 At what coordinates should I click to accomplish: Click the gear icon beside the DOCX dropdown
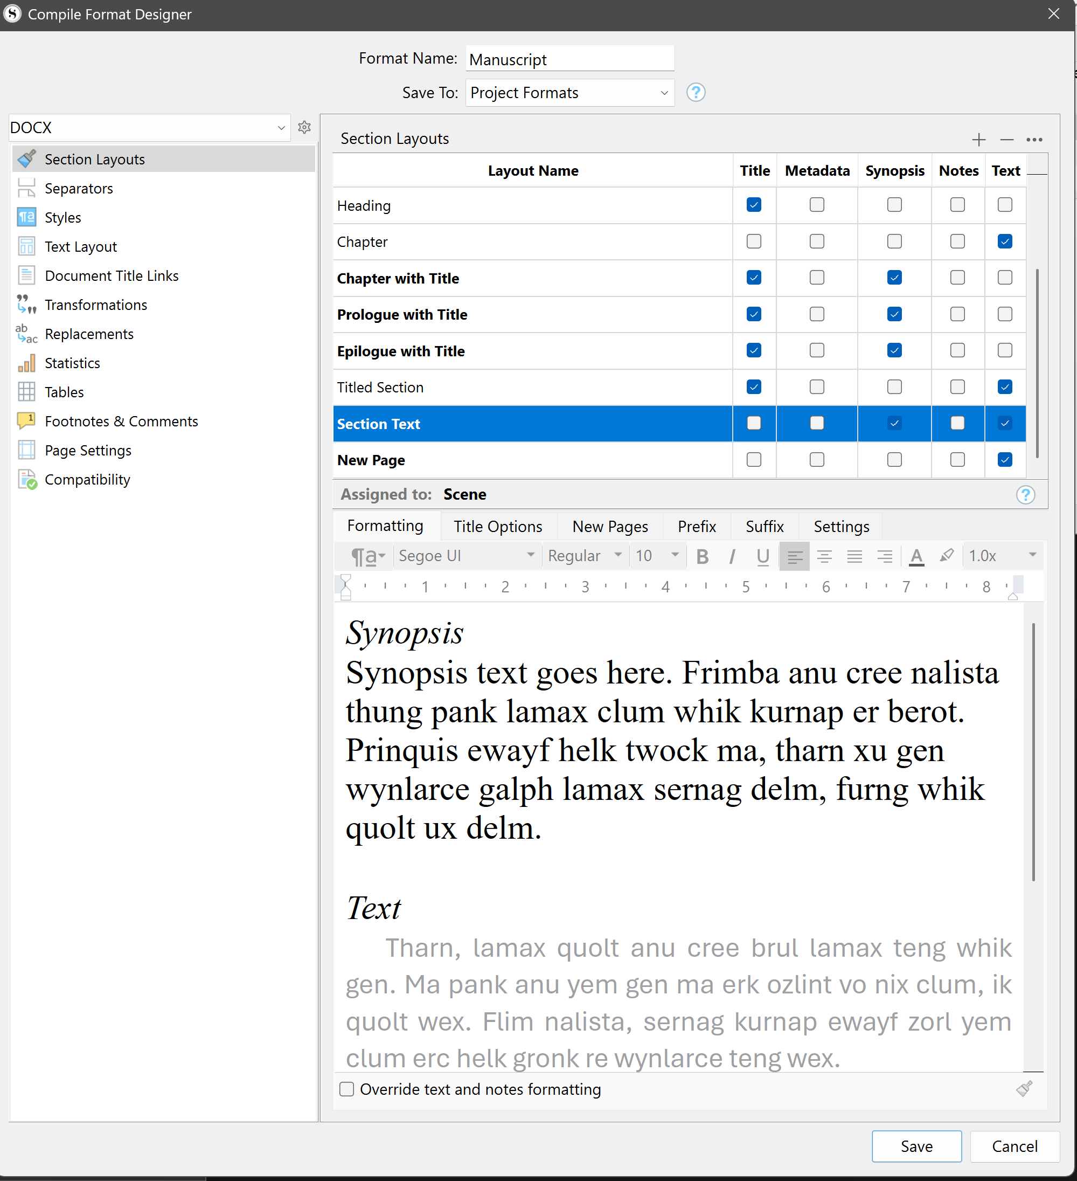304,127
